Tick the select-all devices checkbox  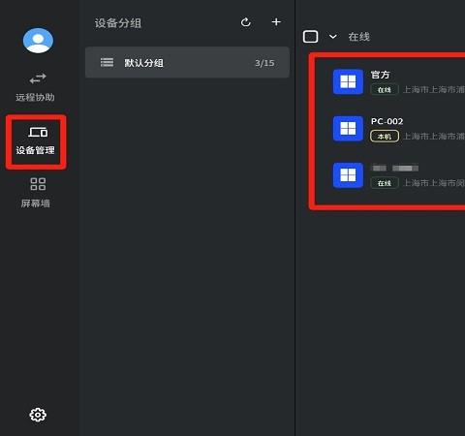click(x=310, y=37)
